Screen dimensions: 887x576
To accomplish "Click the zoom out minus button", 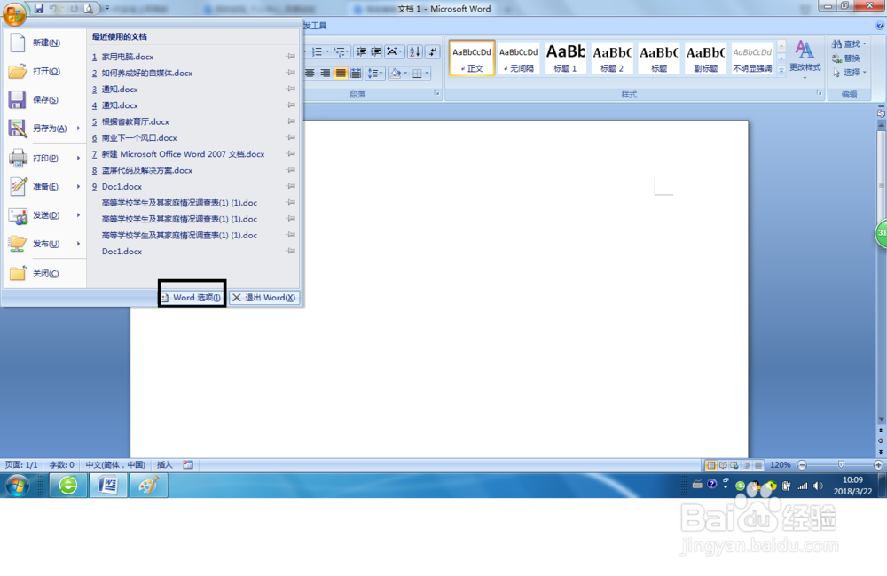I will (x=802, y=464).
